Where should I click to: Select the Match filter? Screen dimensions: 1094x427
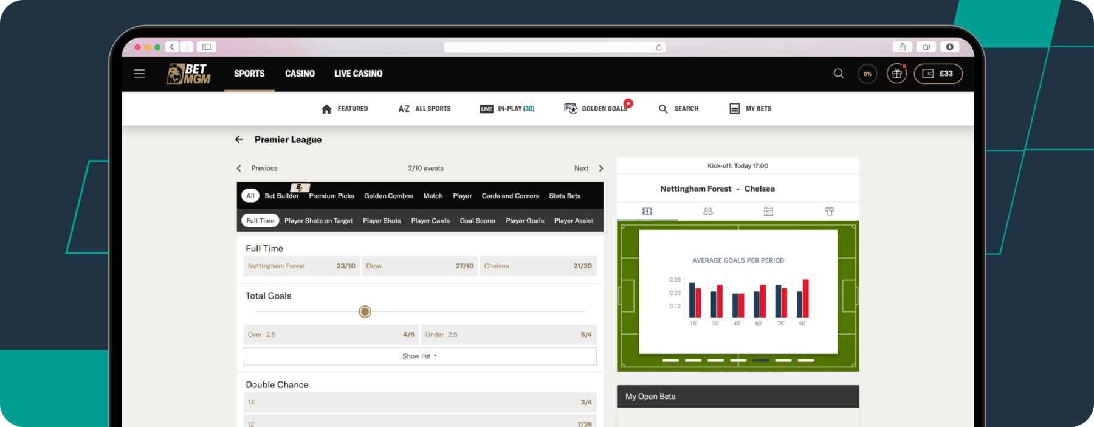(433, 196)
